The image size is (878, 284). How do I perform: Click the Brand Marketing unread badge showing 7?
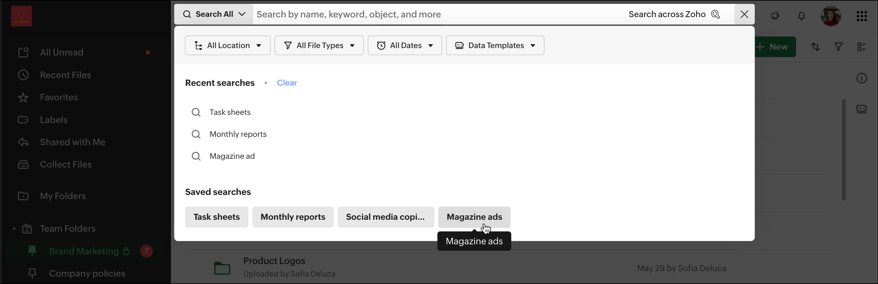point(146,251)
